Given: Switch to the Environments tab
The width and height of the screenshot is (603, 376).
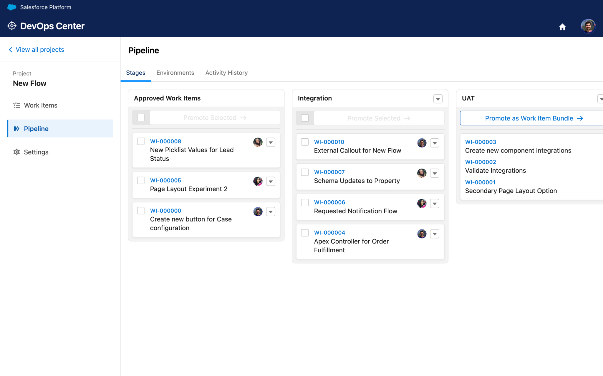Looking at the screenshot, I should 175,72.
